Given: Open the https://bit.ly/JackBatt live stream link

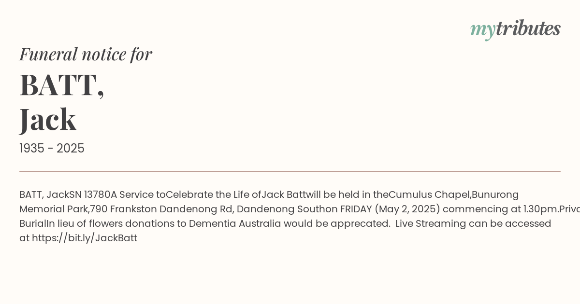Looking at the screenshot, I should [x=85, y=238].
